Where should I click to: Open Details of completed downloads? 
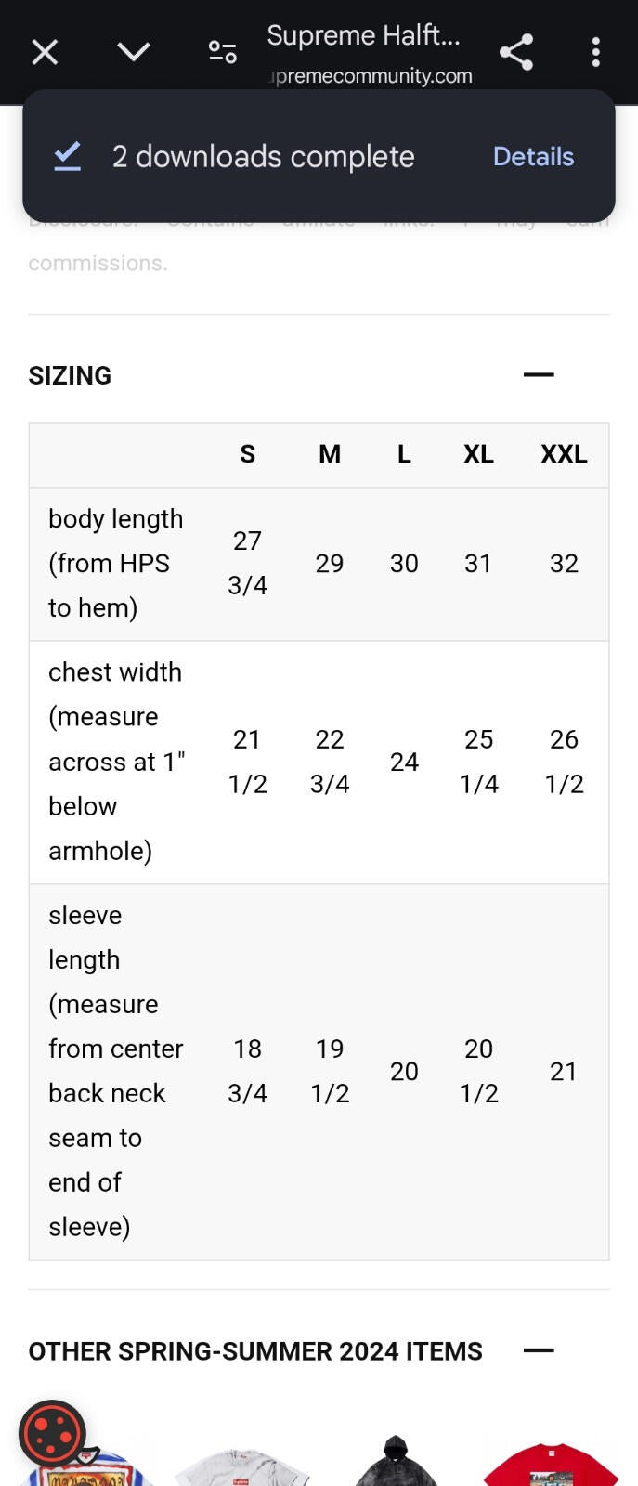[533, 156]
